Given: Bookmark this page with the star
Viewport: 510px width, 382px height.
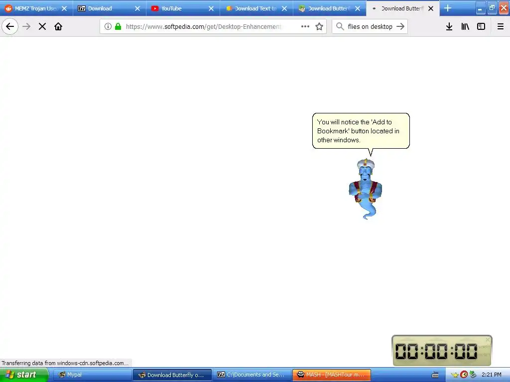Looking at the screenshot, I should (x=319, y=26).
